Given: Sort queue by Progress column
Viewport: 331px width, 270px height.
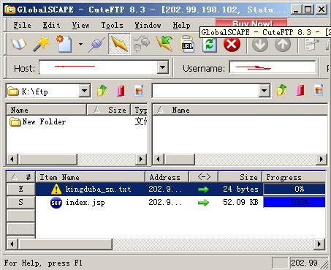Looking at the screenshot, I should point(294,177).
